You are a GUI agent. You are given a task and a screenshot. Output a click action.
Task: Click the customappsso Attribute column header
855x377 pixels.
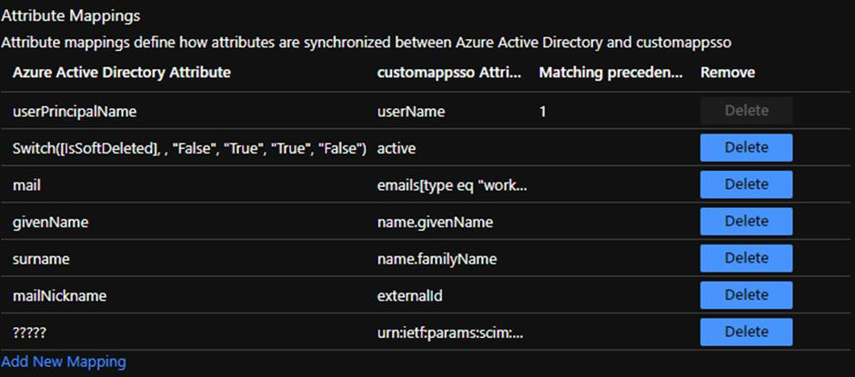tap(448, 73)
